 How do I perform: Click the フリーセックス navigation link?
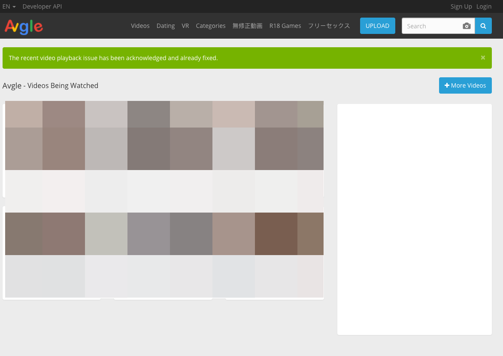329,26
